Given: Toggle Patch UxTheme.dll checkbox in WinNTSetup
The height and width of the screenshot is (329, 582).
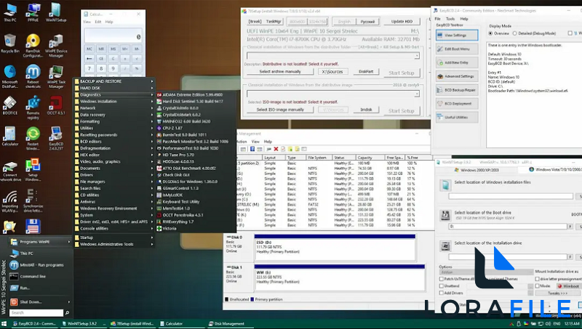Looking at the screenshot, I should (x=442, y=279).
